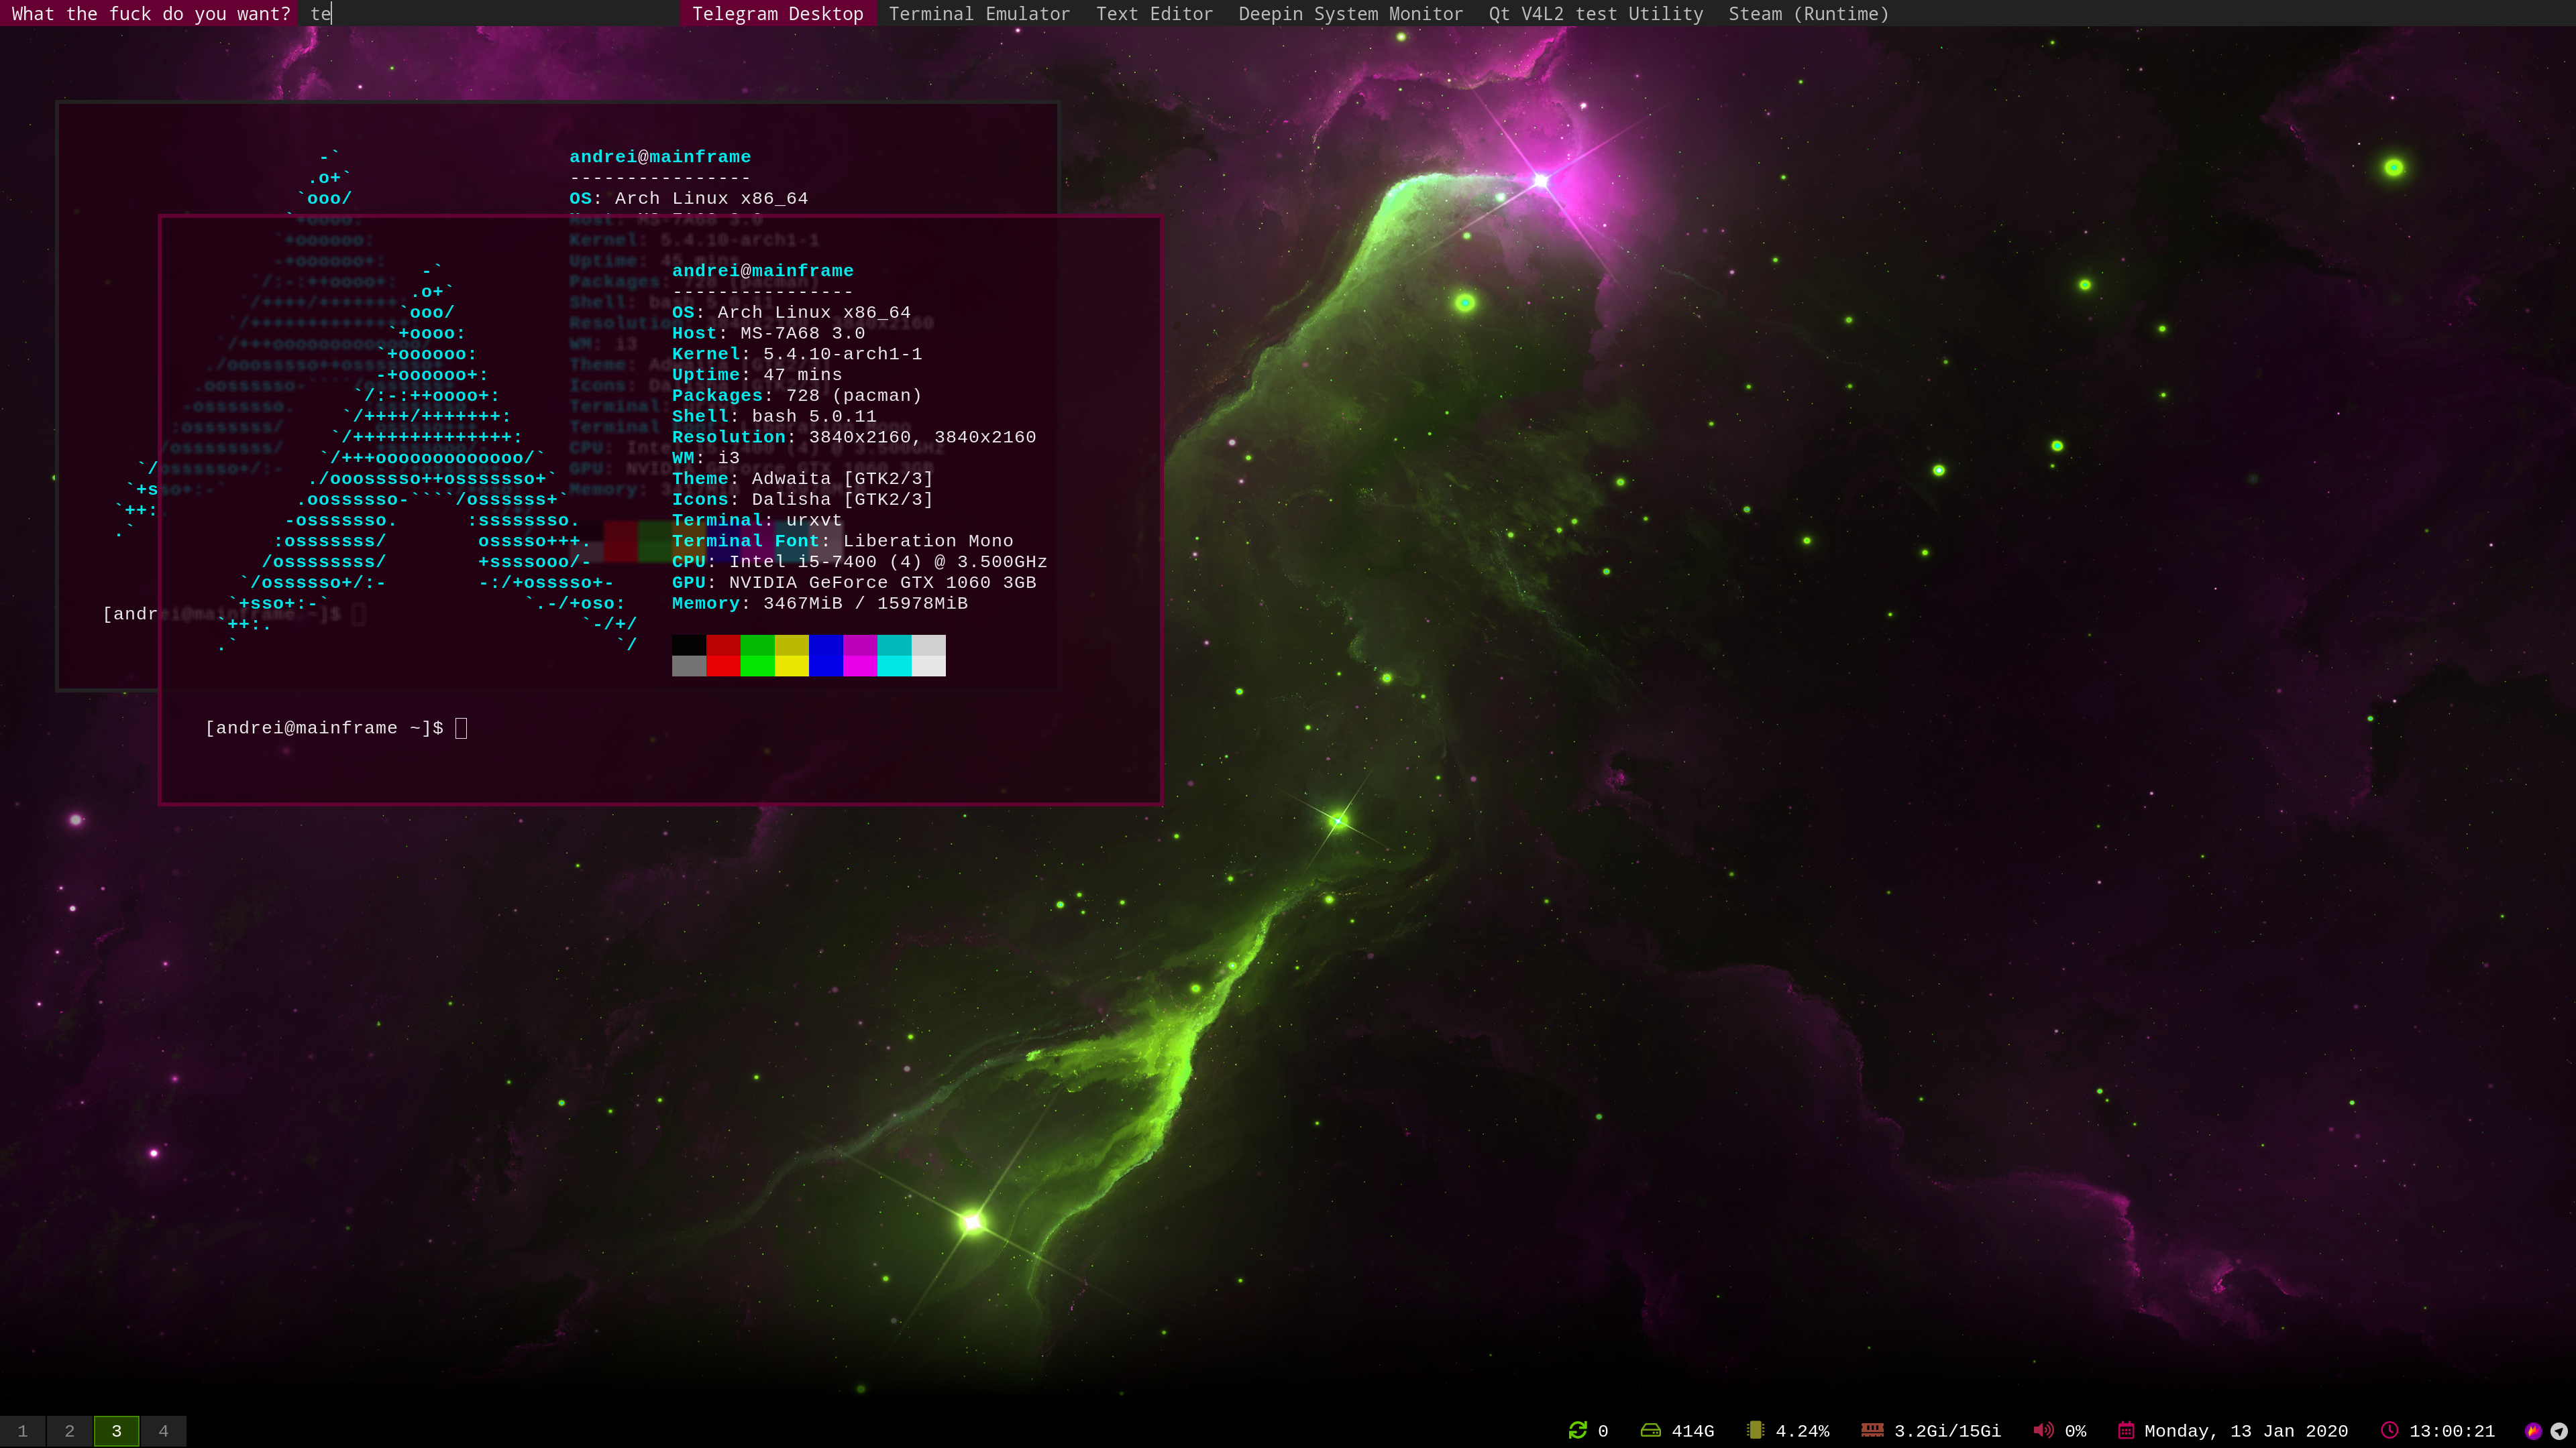Click 'Kernel: 5.4.10-arch1-1' in the front terminal
The width and height of the screenshot is (2576, 1448).
(x=797, y=354)
